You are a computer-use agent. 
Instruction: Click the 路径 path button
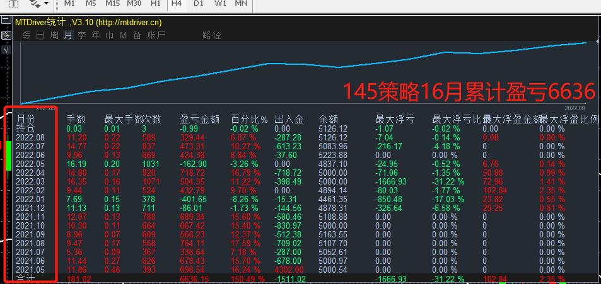tap(211, 36)
